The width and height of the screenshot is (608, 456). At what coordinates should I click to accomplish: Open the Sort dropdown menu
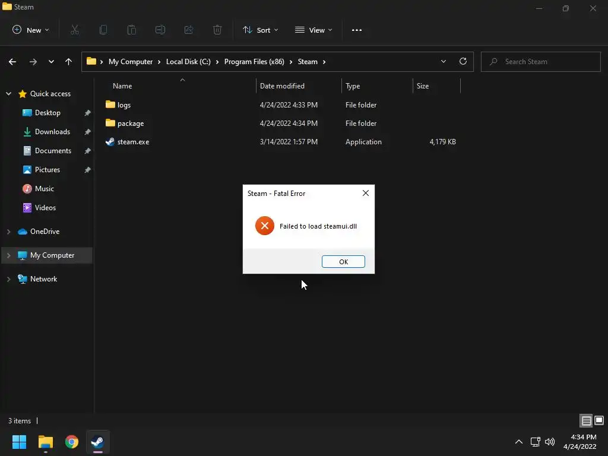coord(260,30)
